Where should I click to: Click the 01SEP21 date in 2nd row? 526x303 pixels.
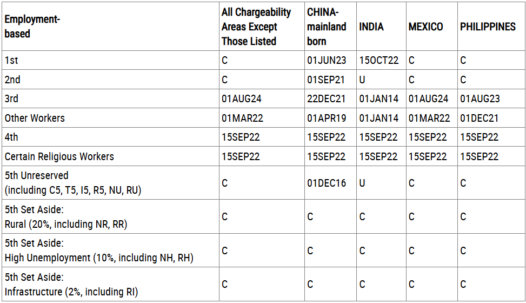[326, 80]
